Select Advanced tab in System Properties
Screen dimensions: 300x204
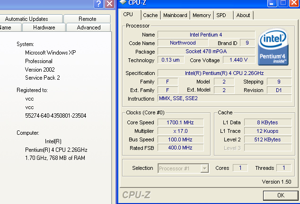[x=88, y=28]
